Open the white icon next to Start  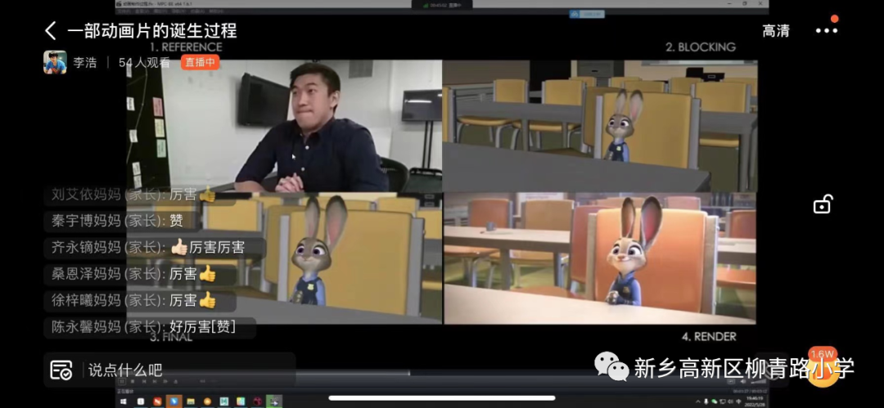pos(141,401)
